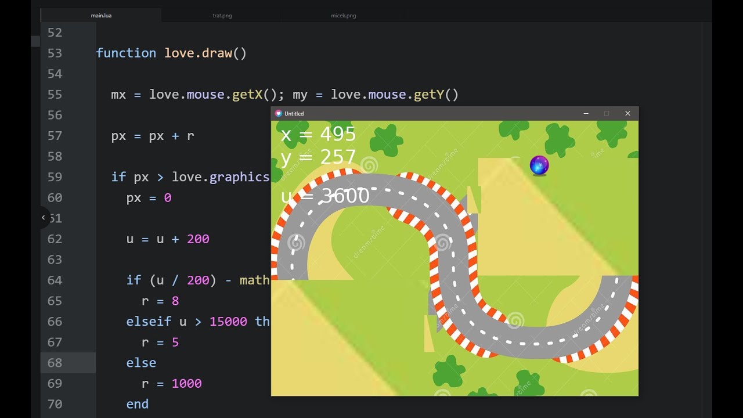Click 'function love.draw()' in the code

click(x=171, y=53)
